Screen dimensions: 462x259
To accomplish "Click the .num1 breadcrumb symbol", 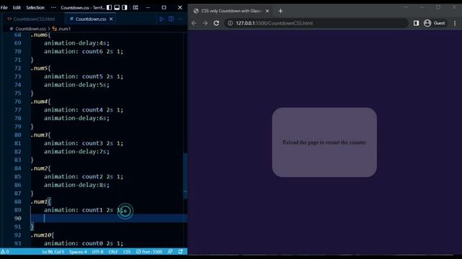I will pyautogui.click(x=61, y=29).
